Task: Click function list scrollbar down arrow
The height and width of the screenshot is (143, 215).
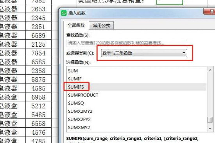Action: click(x=210, y=129)
